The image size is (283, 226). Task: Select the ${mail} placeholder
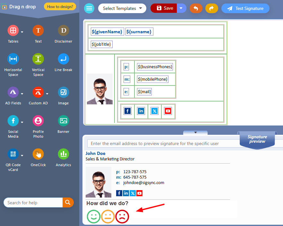click(144, 92)
